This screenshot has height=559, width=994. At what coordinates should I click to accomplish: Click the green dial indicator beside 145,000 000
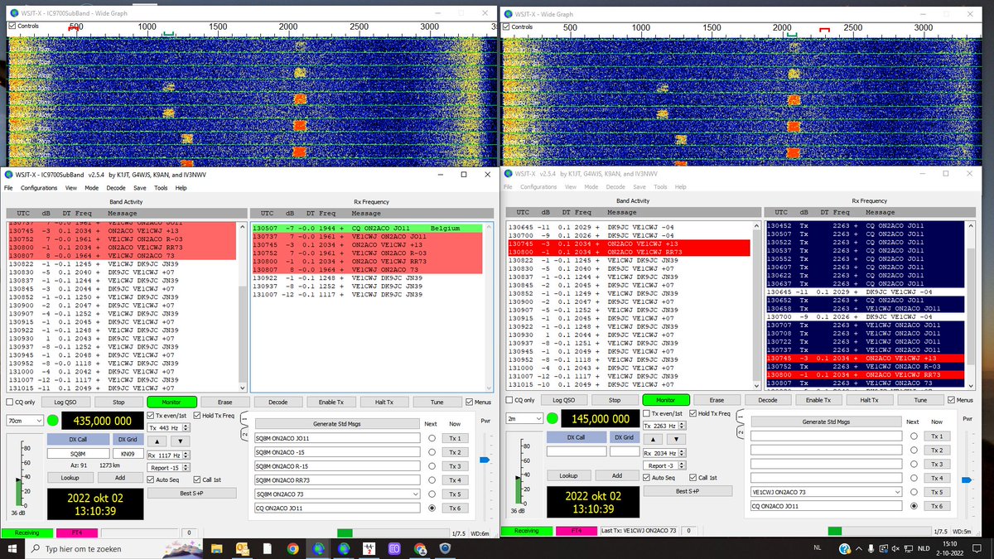pos(552,418)
